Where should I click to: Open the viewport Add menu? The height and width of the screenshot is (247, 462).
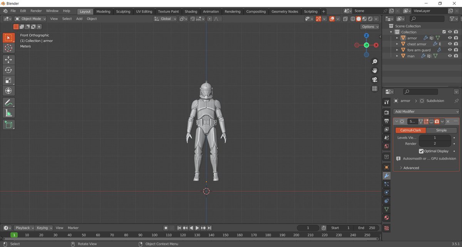pos(79,19)
